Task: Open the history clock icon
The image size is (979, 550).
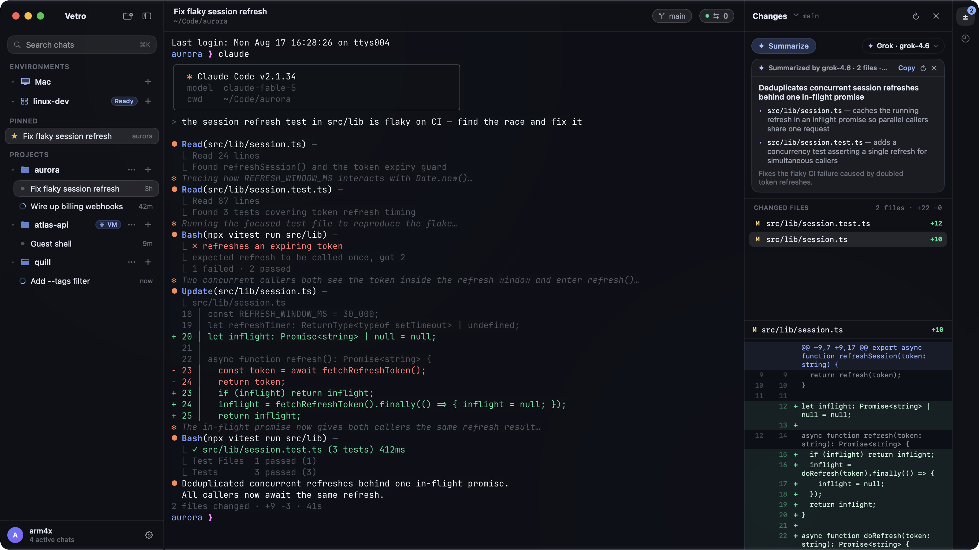Action: 965,38
